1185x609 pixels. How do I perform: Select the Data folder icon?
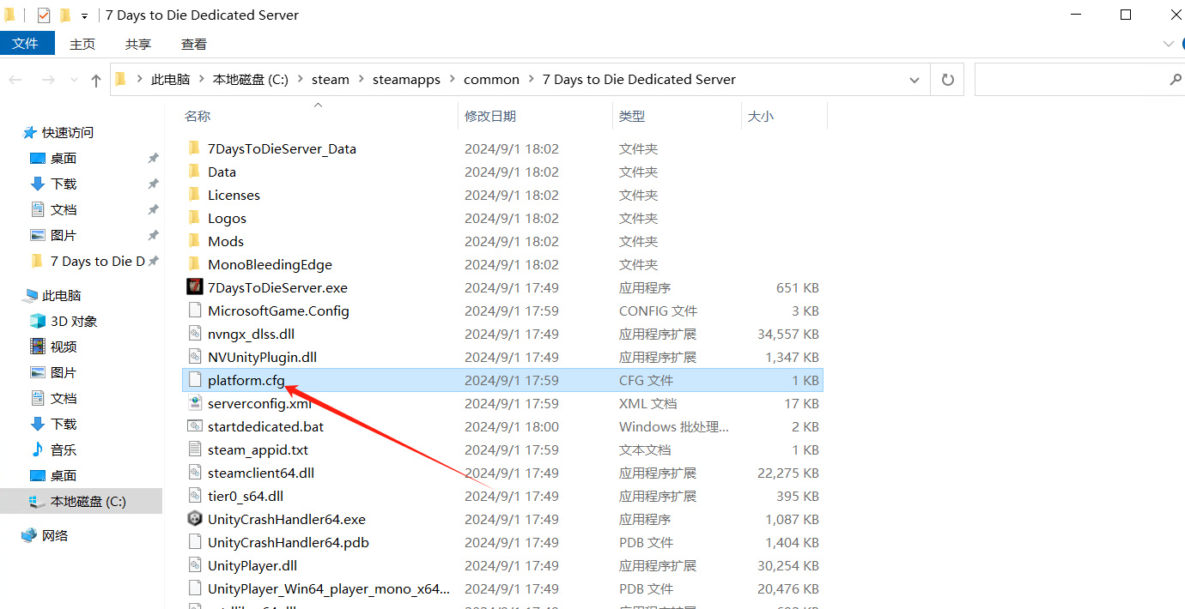(194, 172)
